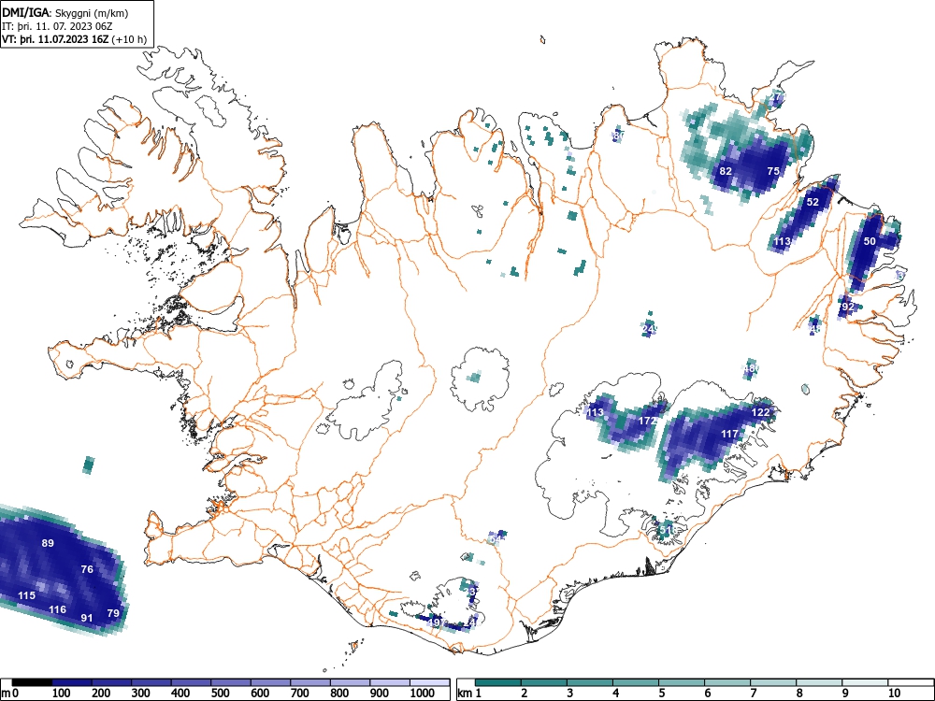The image size is (935, 701).
Task: Click the '800' legend label
Action: click(x=339, y=694)
